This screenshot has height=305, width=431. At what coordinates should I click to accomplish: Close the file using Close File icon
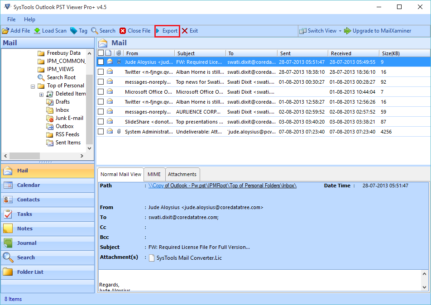coord(134,31)
